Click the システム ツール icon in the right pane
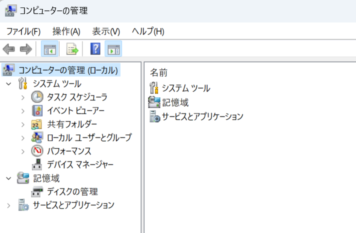The height and width of the screenshot is (233, 356). click(154, 88)
